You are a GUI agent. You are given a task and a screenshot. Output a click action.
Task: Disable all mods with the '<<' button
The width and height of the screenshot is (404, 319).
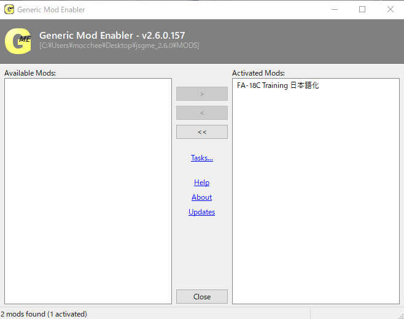(x=202, y=132)
